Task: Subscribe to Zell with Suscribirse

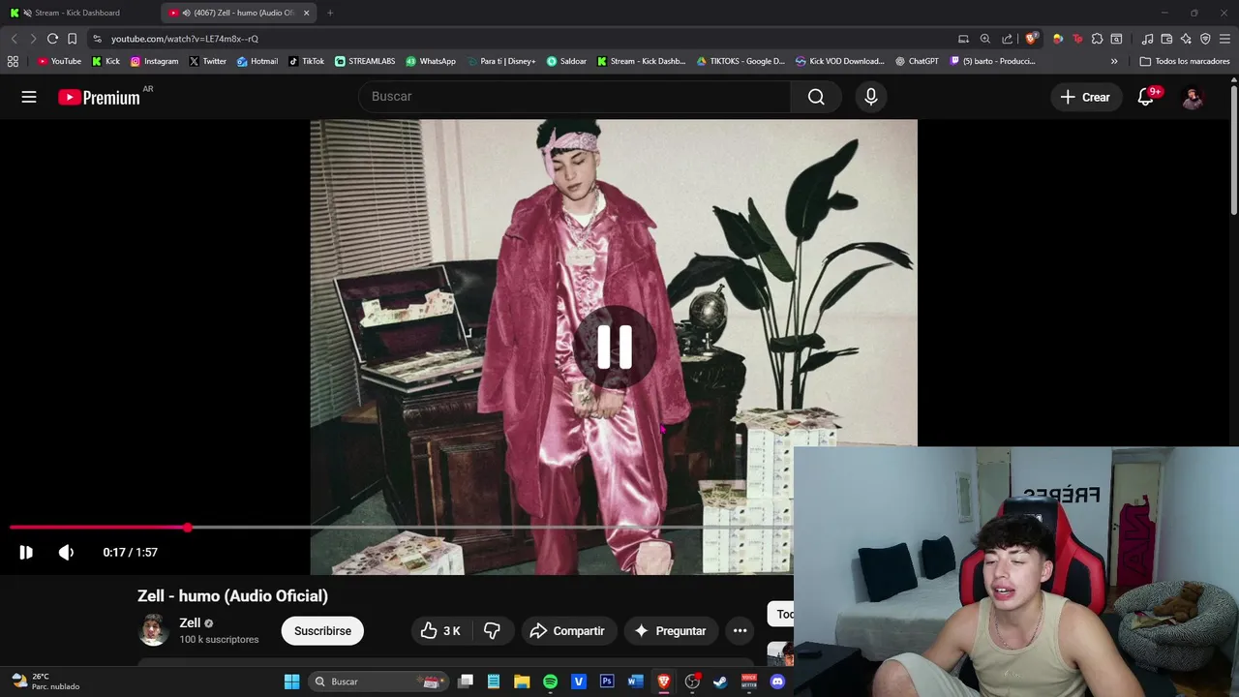Action: [322, 631]
